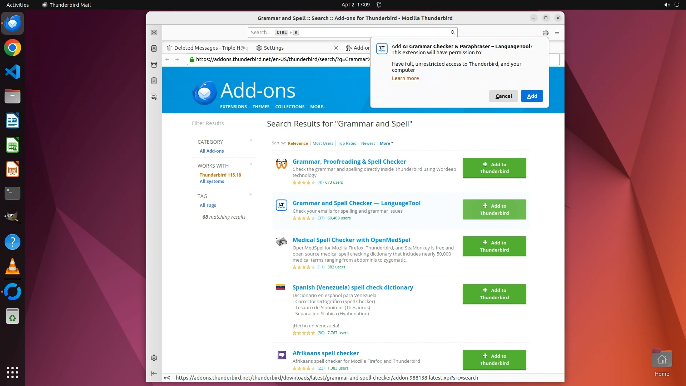The width and height of the screenshot is (686, 386).
Task: Cancel the LanguageTool install prompt
Action: (x=503, y=96)
